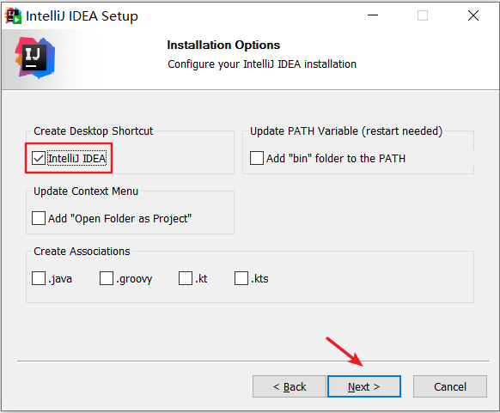Screen dimensions: 500x413
Task: Click the IntelliJ IDEA Setup title bar icon
Action: coord(13,15)
